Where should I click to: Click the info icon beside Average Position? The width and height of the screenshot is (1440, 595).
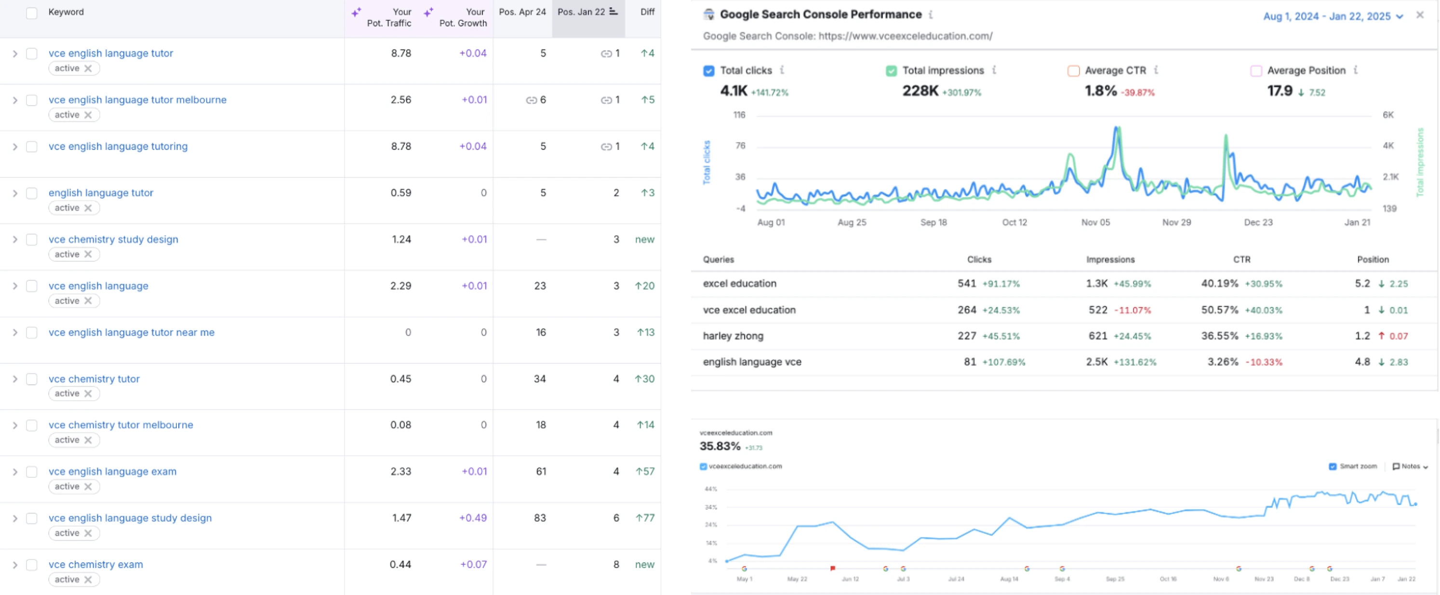(x=1356, y=70)
